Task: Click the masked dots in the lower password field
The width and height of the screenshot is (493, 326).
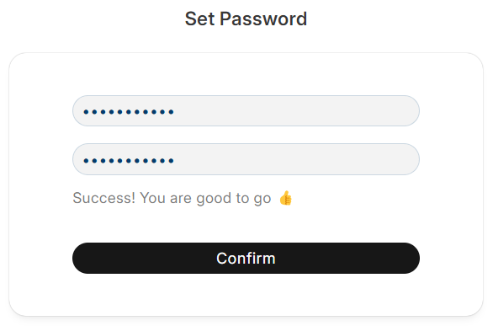Action: coord(128,161)
